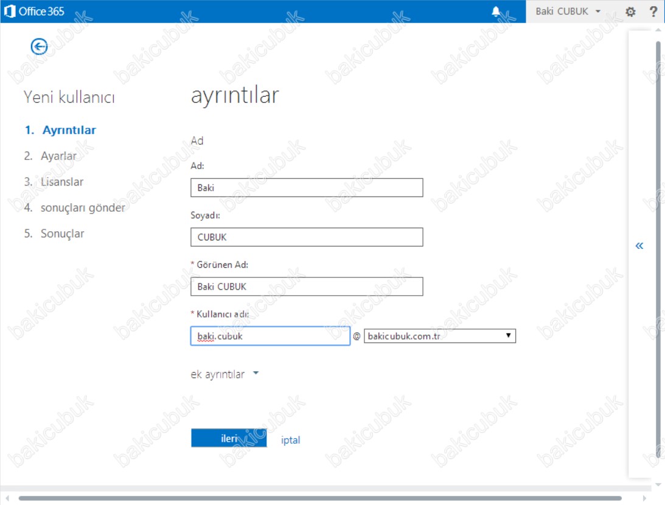
Task: Open the notifications bell
Action: [496, 12]
